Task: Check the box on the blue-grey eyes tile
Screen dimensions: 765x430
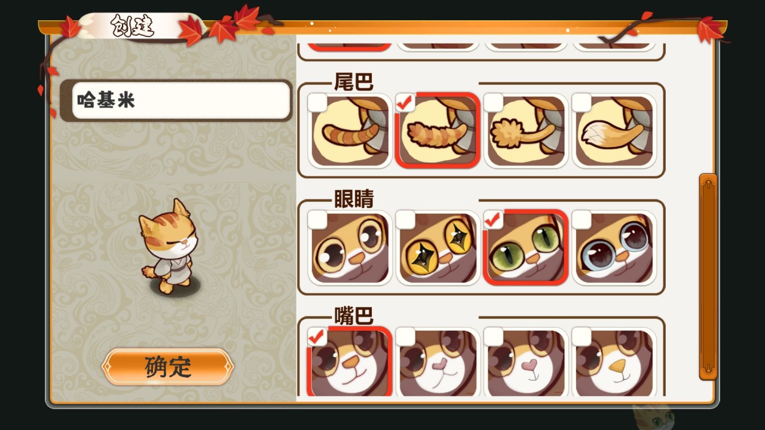Action: 582,220
